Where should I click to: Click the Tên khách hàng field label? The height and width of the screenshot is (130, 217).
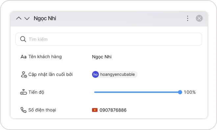tap(45, 57)
